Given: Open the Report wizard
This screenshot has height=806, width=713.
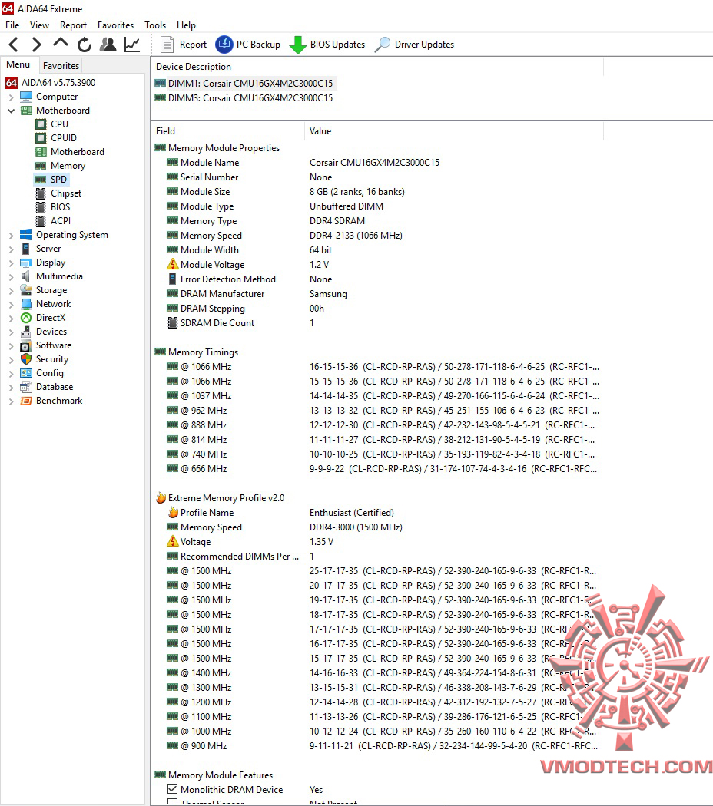Looking at the screenshot, I should (184, 45).
